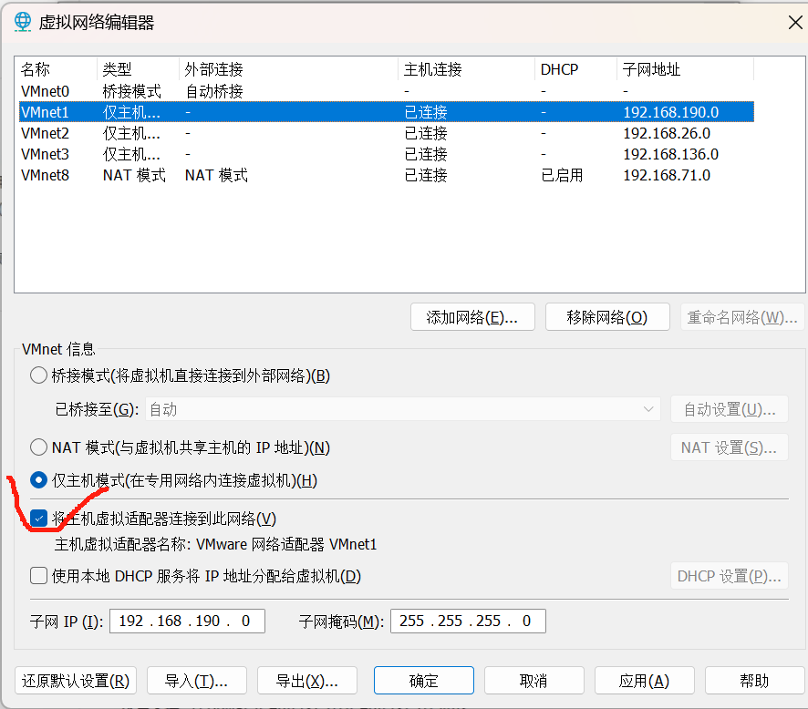808x709 pixels.
Task: Open DHCP 设置(P)... button
Action: 730,576
